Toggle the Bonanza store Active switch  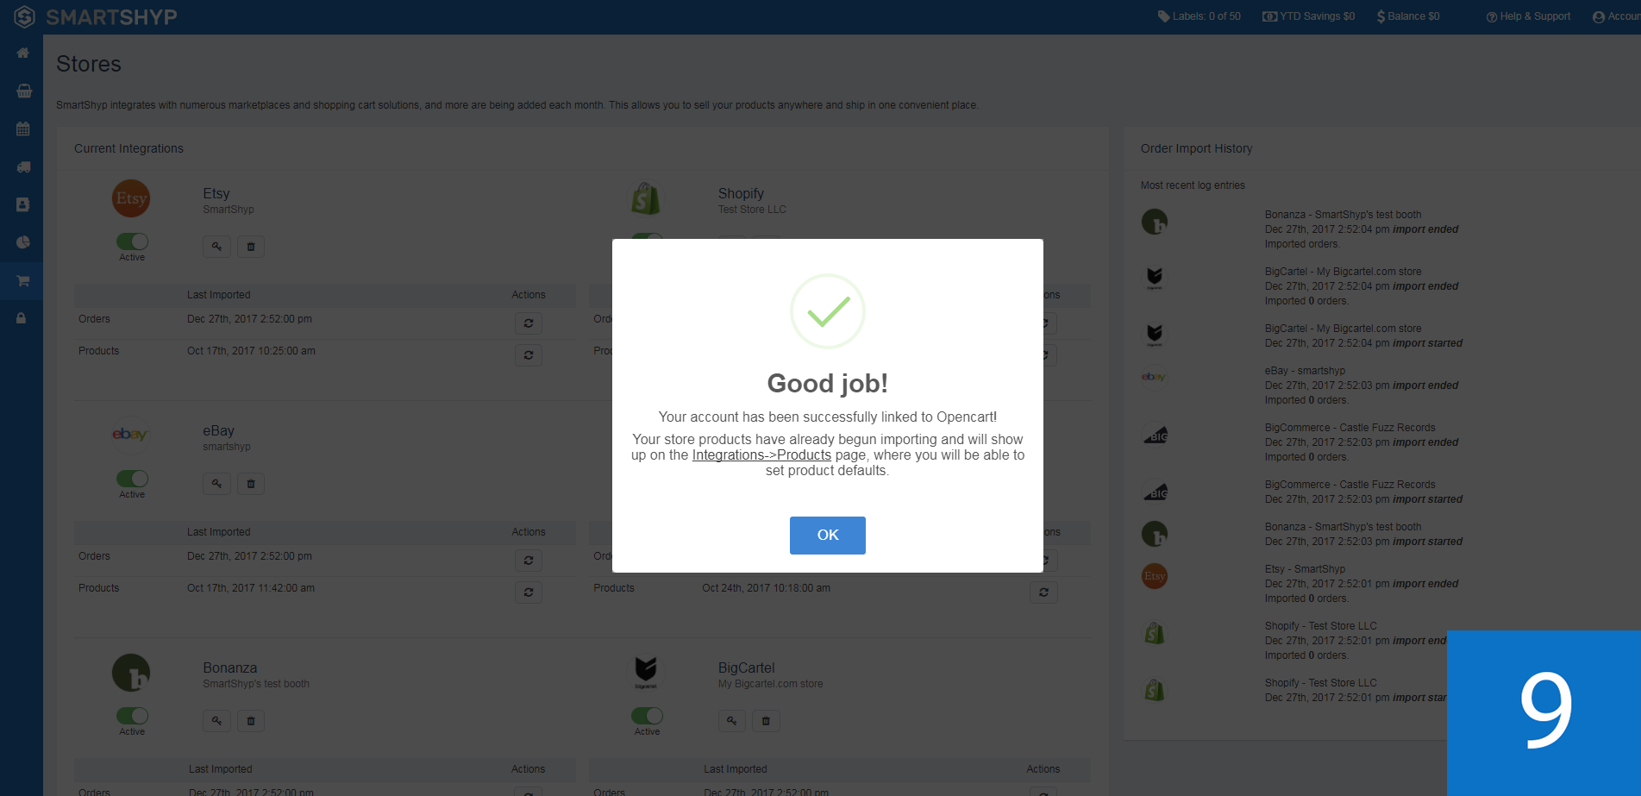pyautogui.click(x=132, y=716)
